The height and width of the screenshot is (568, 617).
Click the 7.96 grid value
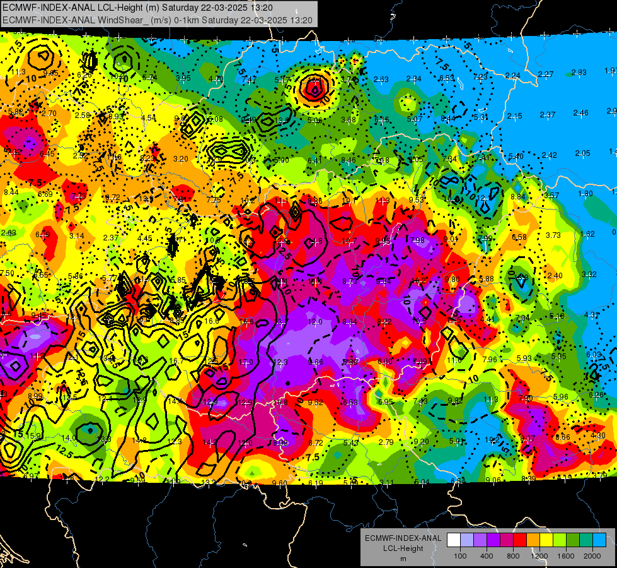[490, 359]
